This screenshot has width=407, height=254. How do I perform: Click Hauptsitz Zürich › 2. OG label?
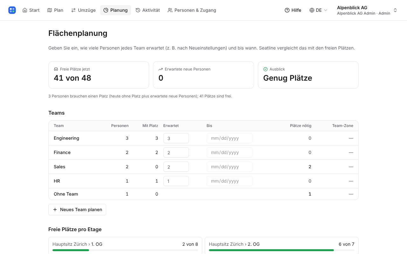coord(234,244)
